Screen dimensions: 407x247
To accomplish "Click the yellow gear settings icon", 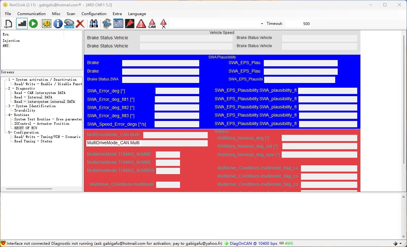I will tap(47, 24).
